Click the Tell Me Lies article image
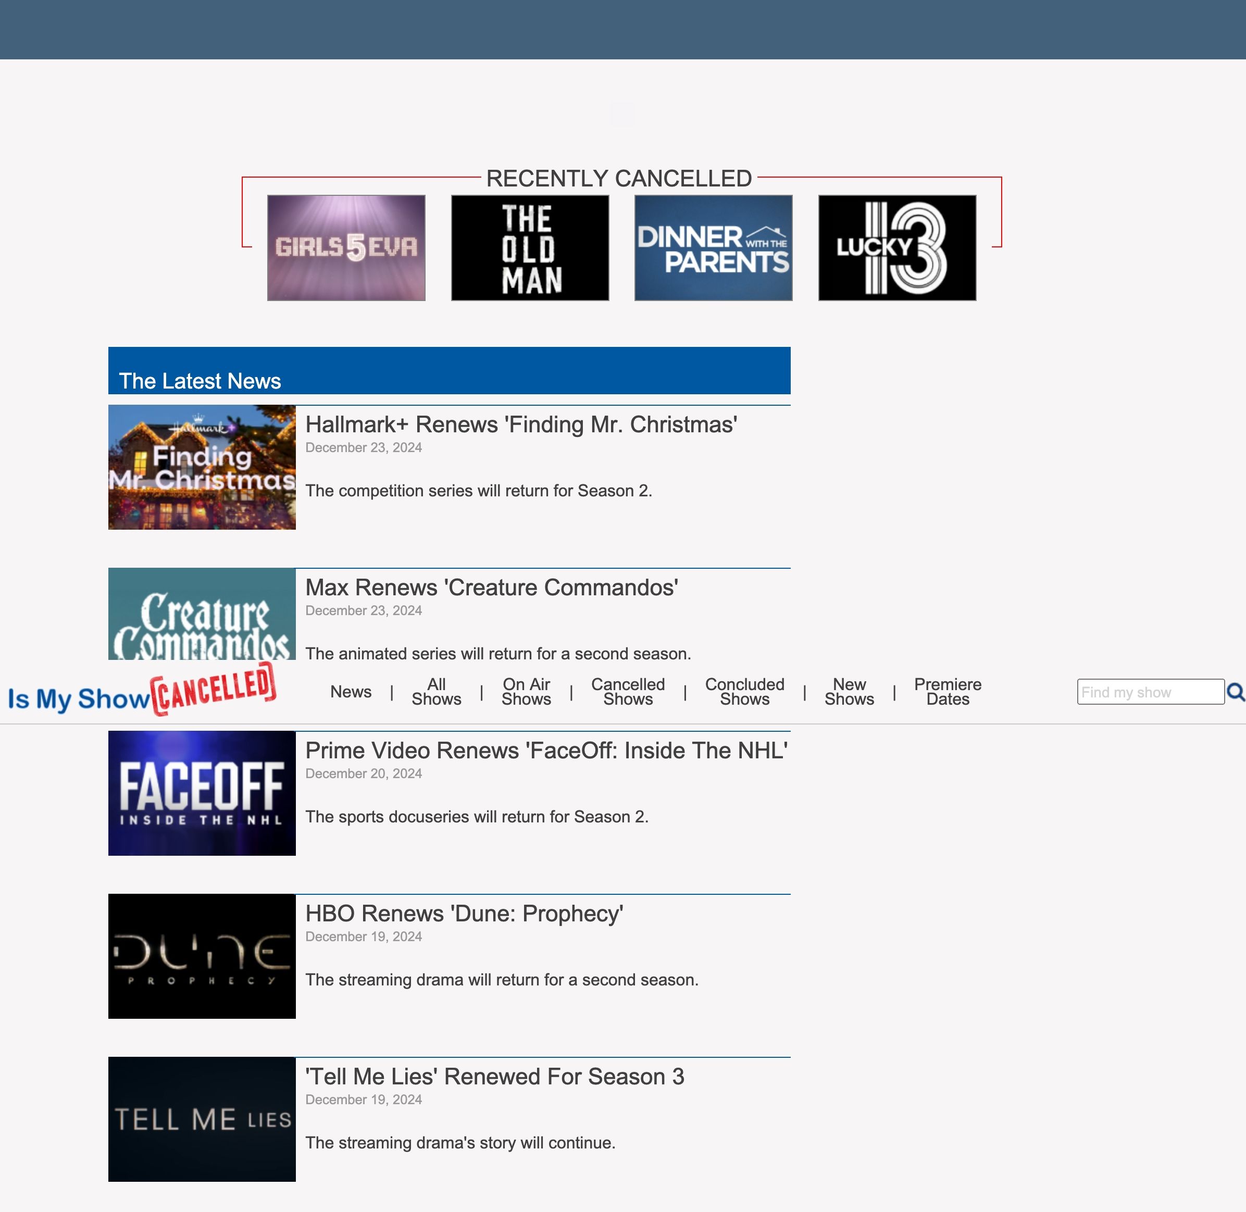Viewport: 1246px width, 1212px height. pyautogui.click(x=202, y=1119)
